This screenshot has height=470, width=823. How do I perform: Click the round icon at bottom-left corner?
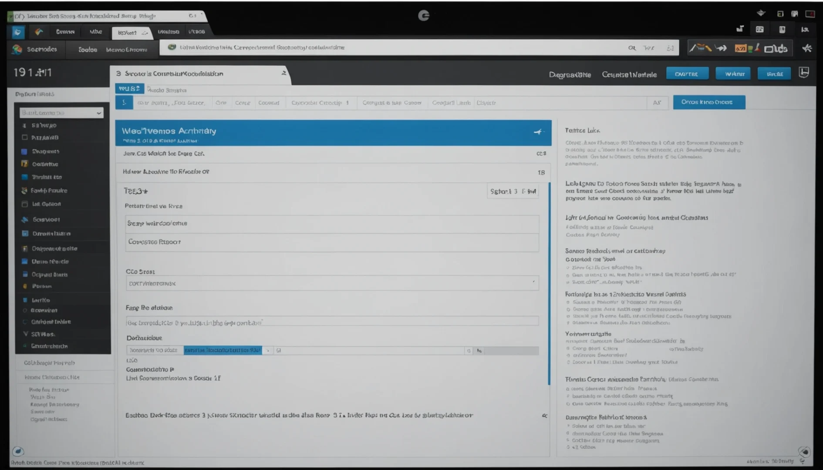(x=18, y=451)
